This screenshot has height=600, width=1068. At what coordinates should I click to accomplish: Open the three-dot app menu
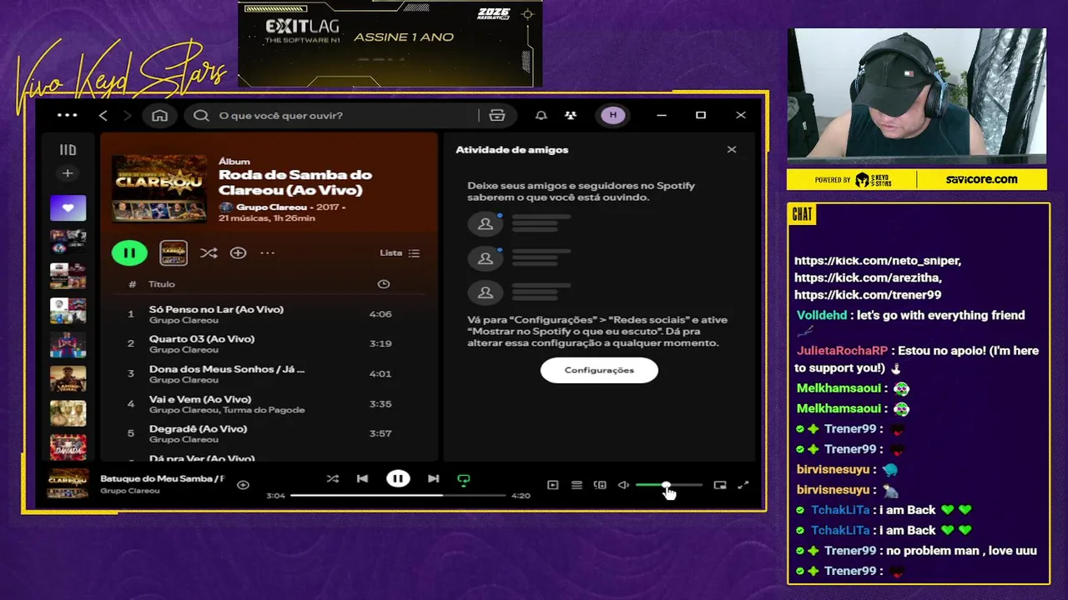click(x=67, y=116)
